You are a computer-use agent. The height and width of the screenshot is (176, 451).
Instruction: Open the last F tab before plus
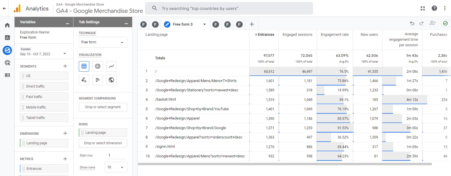(240, 24)
